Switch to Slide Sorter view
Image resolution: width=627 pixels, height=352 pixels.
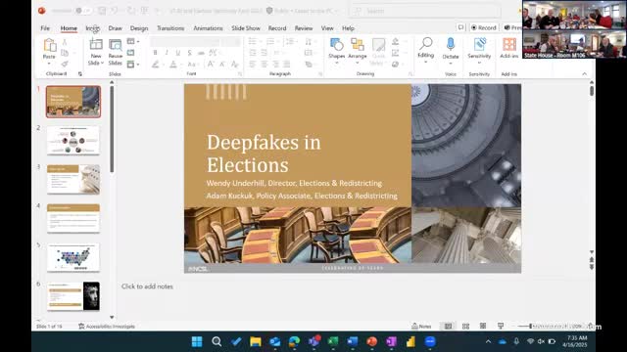465,326
